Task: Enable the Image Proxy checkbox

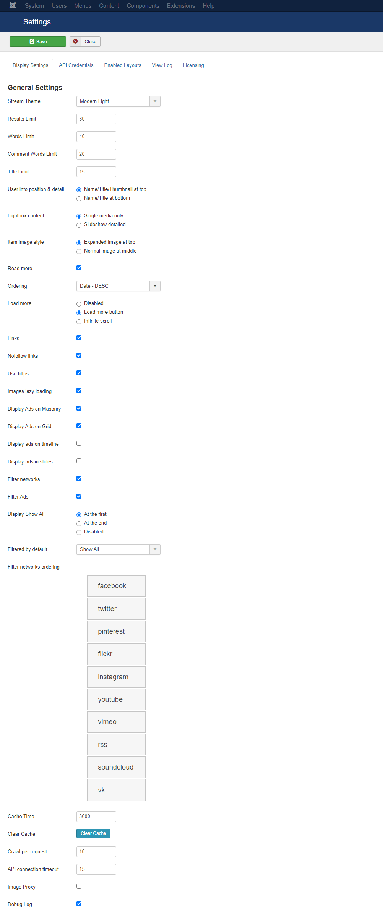Action: tap(79, 886)
